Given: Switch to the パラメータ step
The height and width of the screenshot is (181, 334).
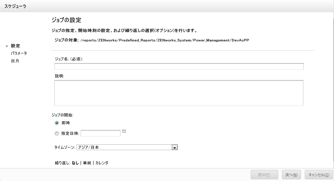Looking at the screenshot, I should coord(19,53).
